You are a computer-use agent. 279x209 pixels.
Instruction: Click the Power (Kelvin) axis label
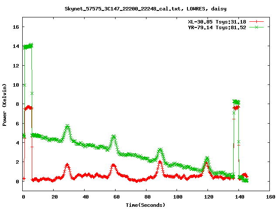pos(4,104)
